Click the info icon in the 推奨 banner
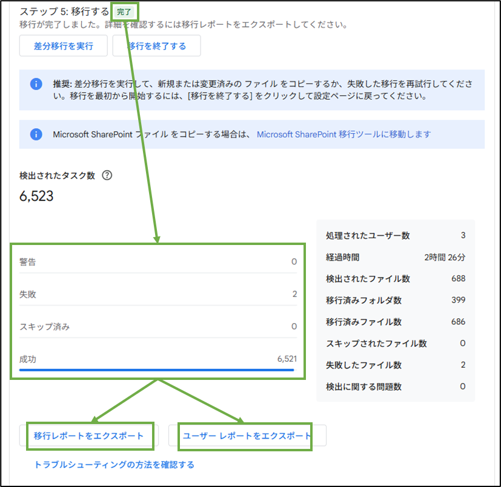 pyautogui.click(x=36, y=84)
